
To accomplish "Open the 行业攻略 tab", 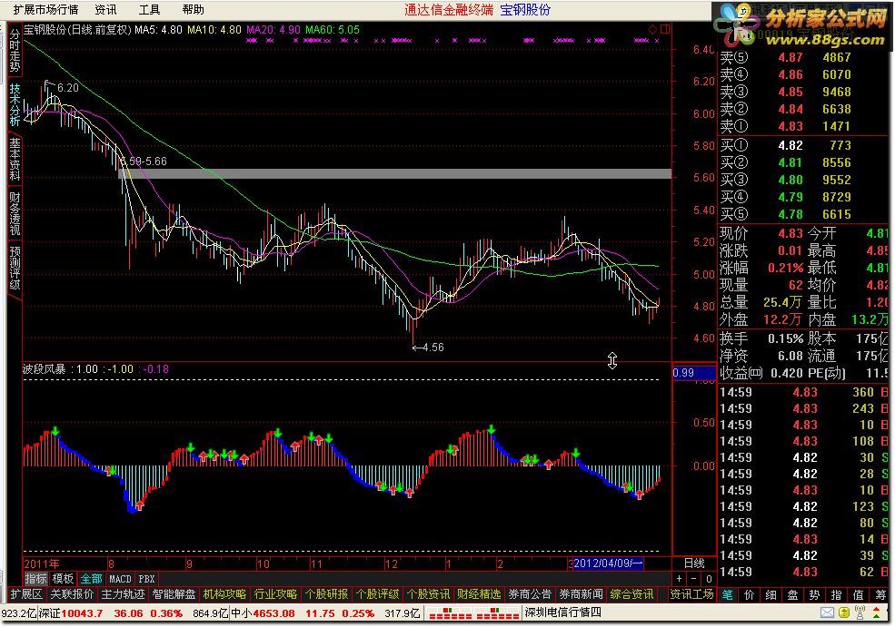I will (275, 594).
